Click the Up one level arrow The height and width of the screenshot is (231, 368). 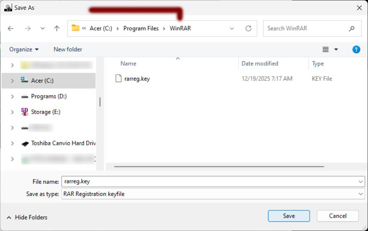click(x=57, y=29)
